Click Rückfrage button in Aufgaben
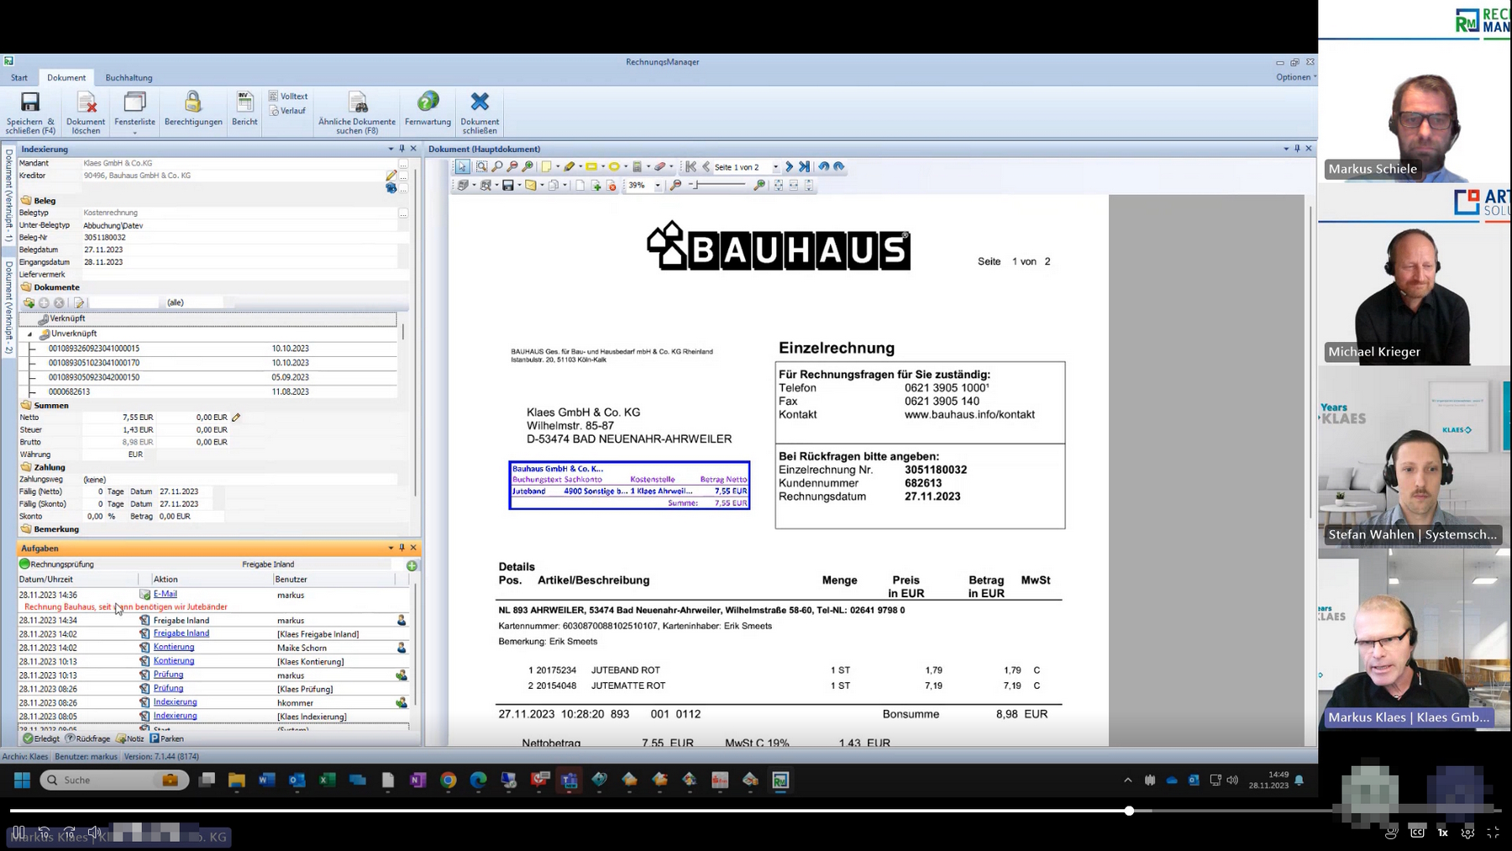Screen dimensions: 1512x851 click(88, 739)
